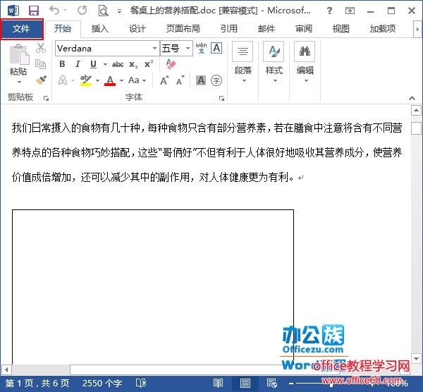Click the horizontal scrollbar left arrow
This screenshot has width=423, height=392.
(x=6, y=369)
